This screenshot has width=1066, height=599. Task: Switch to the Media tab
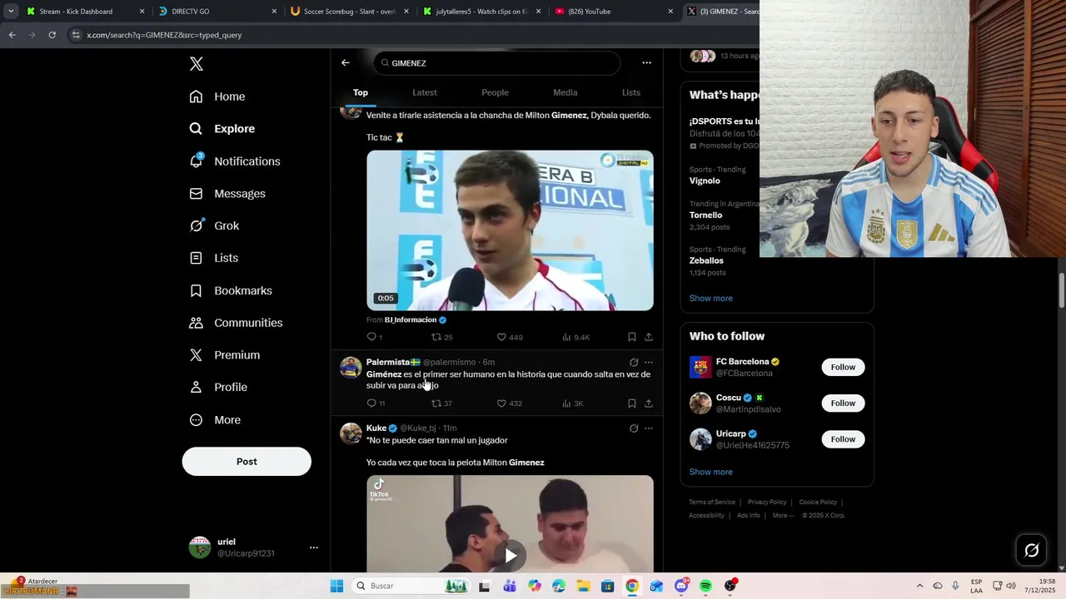pyautogui.click(x=565, y=92)
